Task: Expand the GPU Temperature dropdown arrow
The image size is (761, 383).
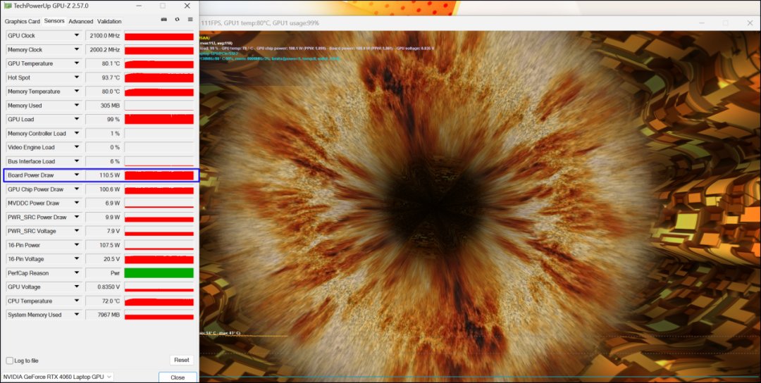Action: click(77, 63)
